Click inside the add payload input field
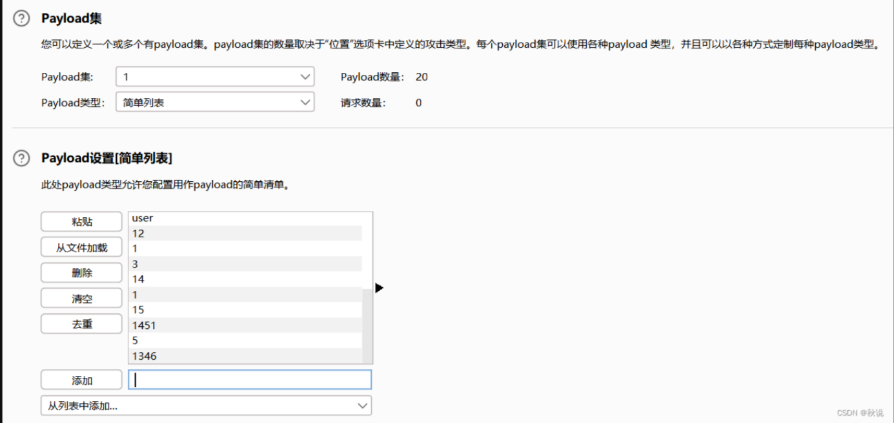 (x=249, y=379)
